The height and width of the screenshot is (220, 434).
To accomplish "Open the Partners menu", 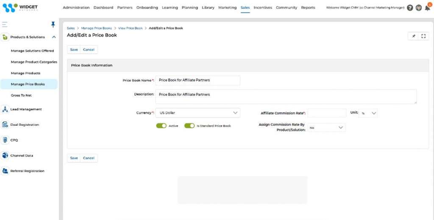I will pyautogui.click(x=125, y=8).
